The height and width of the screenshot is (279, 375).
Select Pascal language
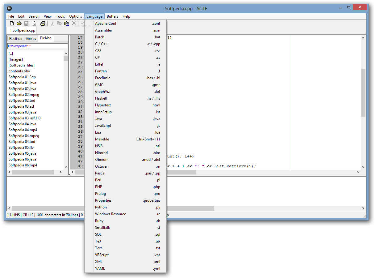click(x=126, y=173)
